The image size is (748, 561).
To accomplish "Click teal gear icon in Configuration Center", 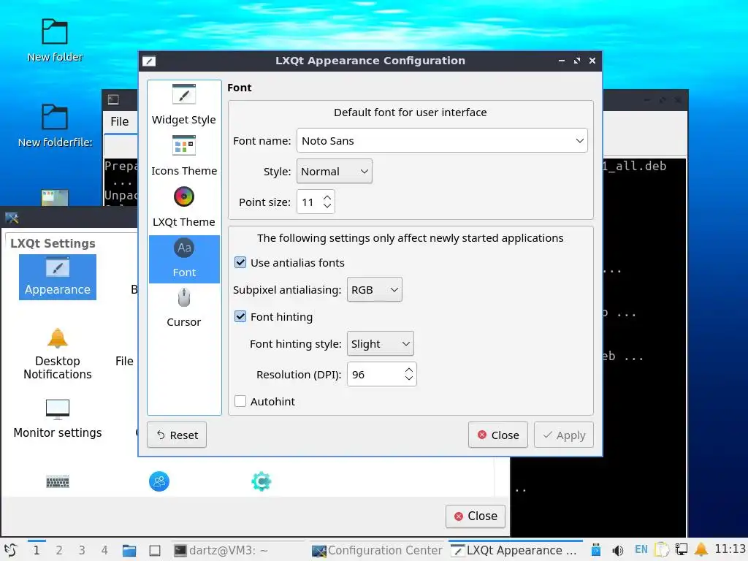I will click(262, 481).
